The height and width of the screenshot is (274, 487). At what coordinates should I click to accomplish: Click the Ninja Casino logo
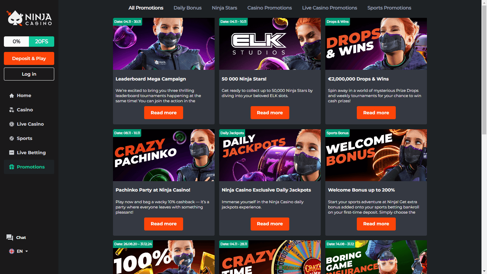29,18
